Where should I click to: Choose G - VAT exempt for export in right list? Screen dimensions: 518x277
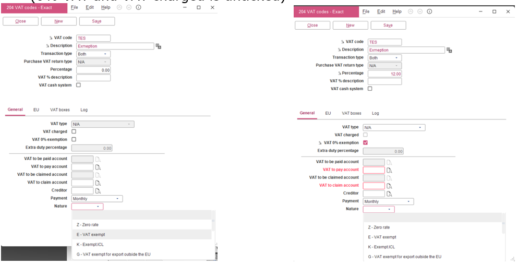pyautogui.click(x=433, y=257)
